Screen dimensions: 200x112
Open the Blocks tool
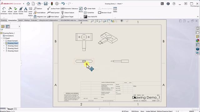pos(81,10)
